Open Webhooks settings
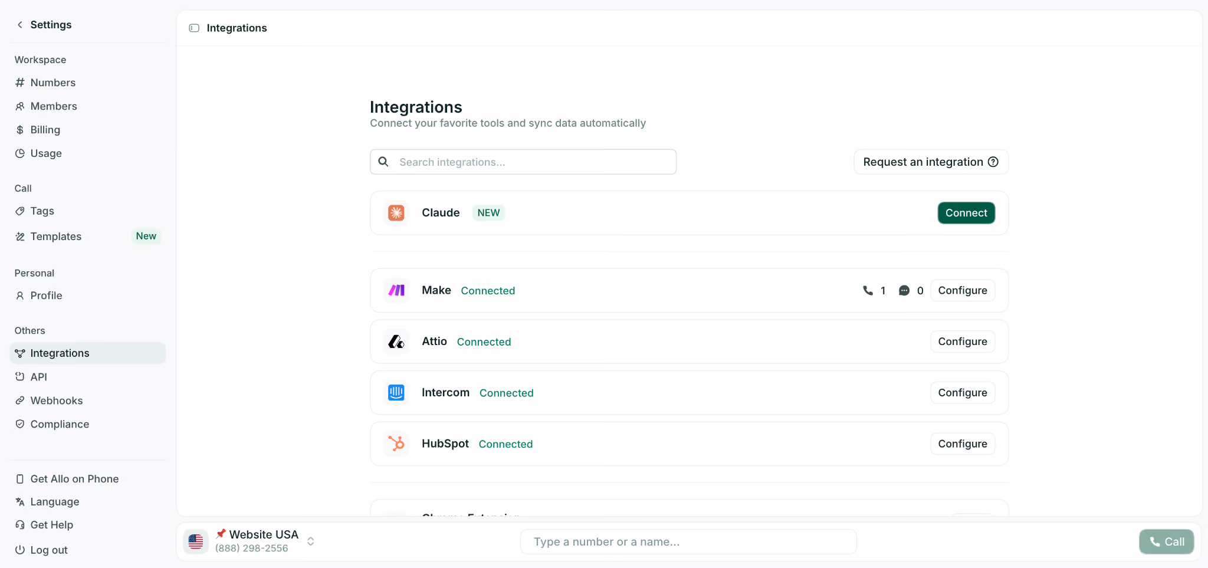The width and height of the screenshot is (1208, 568). click(87, 400)
